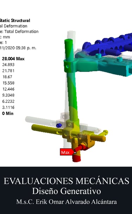Select the "24.893" legend value
132x214 pixels.
point(8,65)
